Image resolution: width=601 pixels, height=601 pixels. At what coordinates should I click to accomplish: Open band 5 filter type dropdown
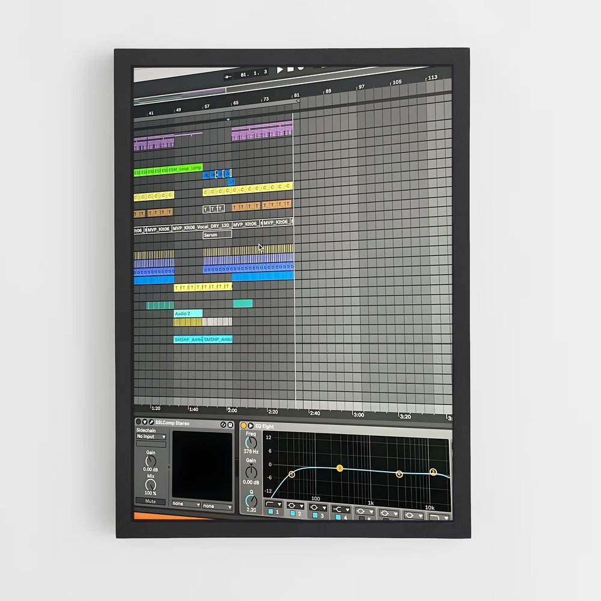pyautogui.click(x=365, y=511)
